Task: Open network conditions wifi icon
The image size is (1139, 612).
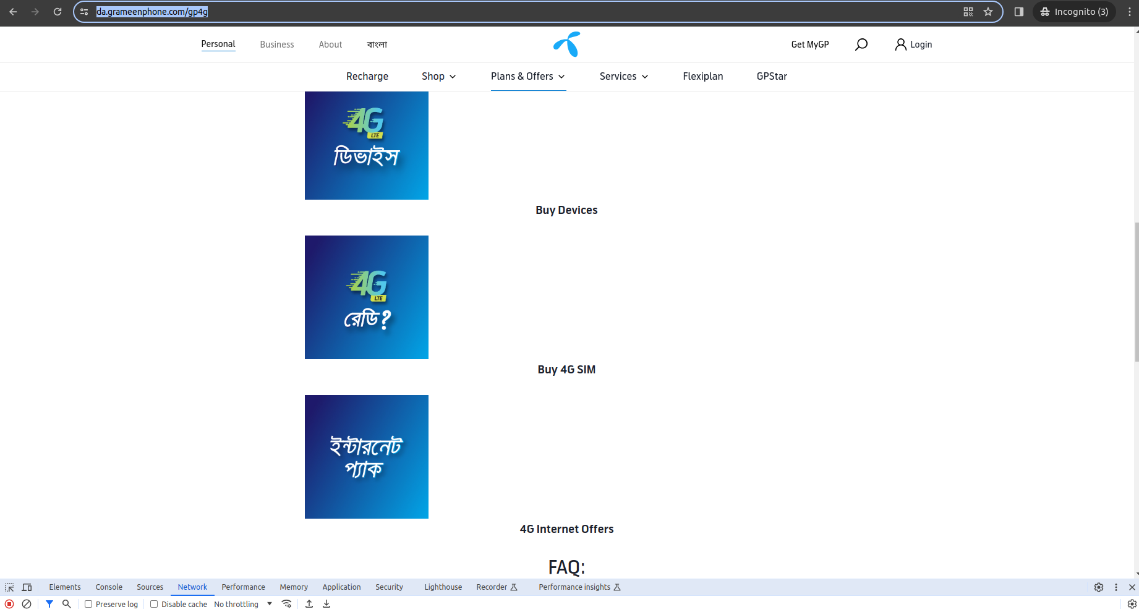Action: [x=286, y=604]
